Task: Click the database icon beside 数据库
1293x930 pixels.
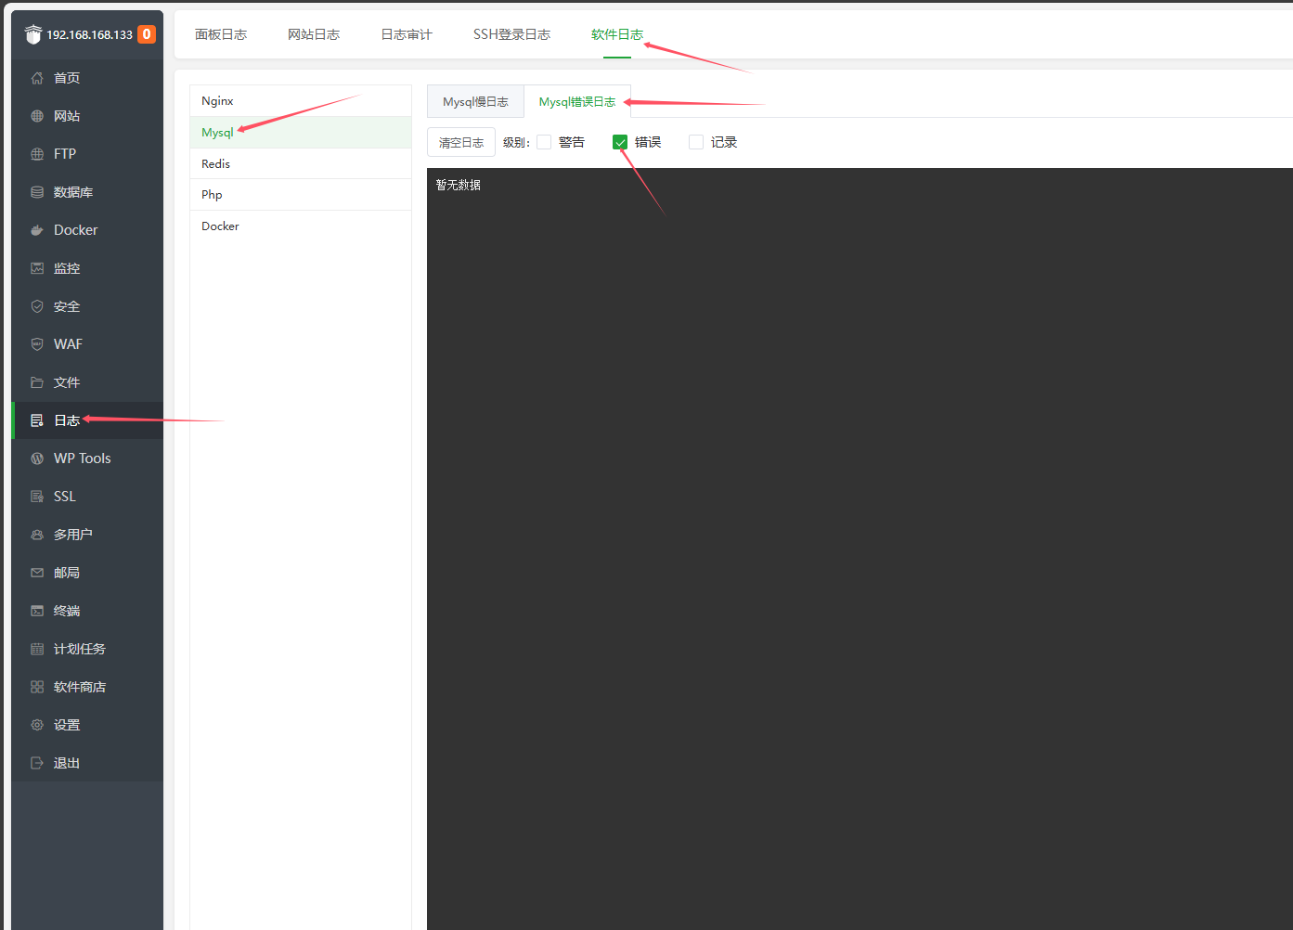Action: 37,192
